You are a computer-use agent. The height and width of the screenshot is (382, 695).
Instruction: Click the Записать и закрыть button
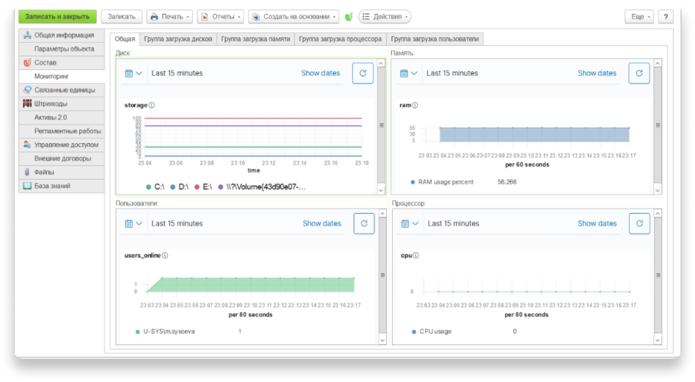[x=57, y=17]
